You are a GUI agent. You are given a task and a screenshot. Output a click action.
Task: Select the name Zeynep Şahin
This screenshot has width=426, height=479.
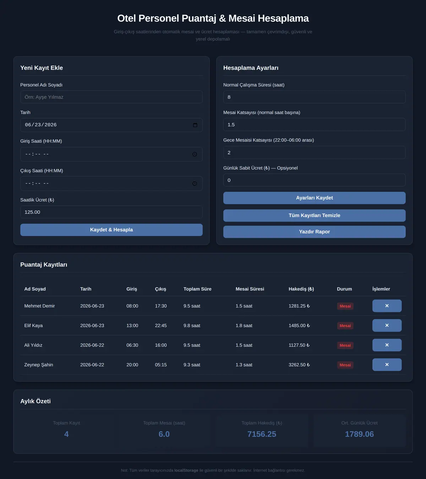pos(39,365)
